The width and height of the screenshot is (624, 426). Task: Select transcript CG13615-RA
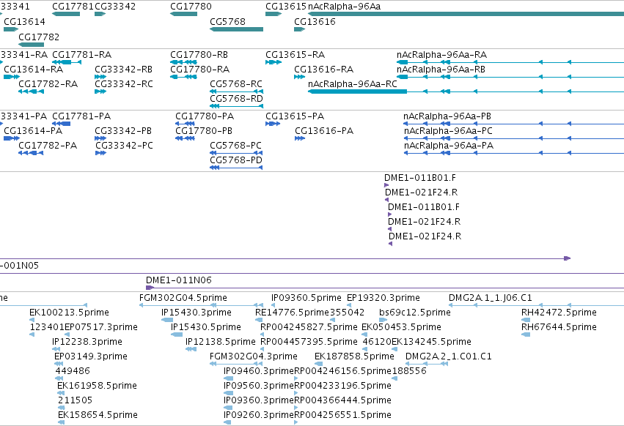click(x=296, y=54)
